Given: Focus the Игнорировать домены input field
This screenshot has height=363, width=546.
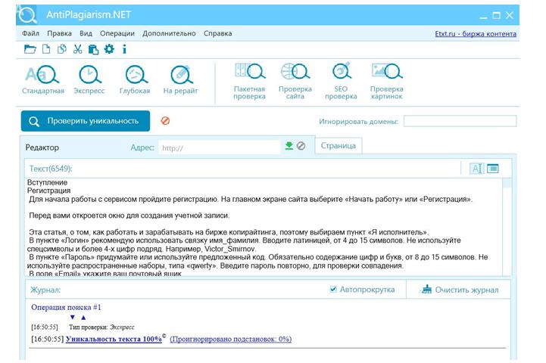Looking at the screenshot, I should pyautogui.click(x=460, y=121).
